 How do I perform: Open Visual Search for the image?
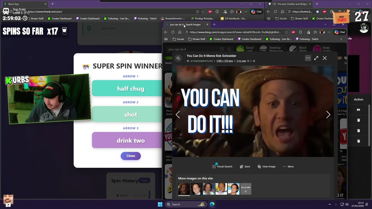(x=222, y=167)
